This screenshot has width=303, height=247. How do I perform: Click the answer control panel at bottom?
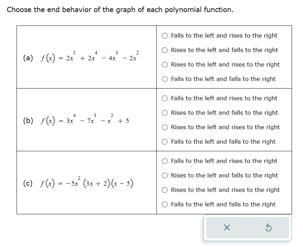pos(247,228)
